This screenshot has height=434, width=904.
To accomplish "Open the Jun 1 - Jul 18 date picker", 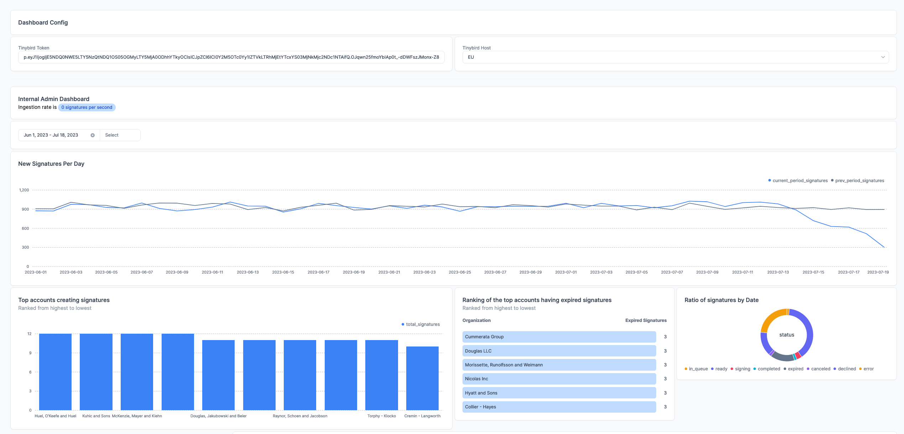I will pos(51,135).
